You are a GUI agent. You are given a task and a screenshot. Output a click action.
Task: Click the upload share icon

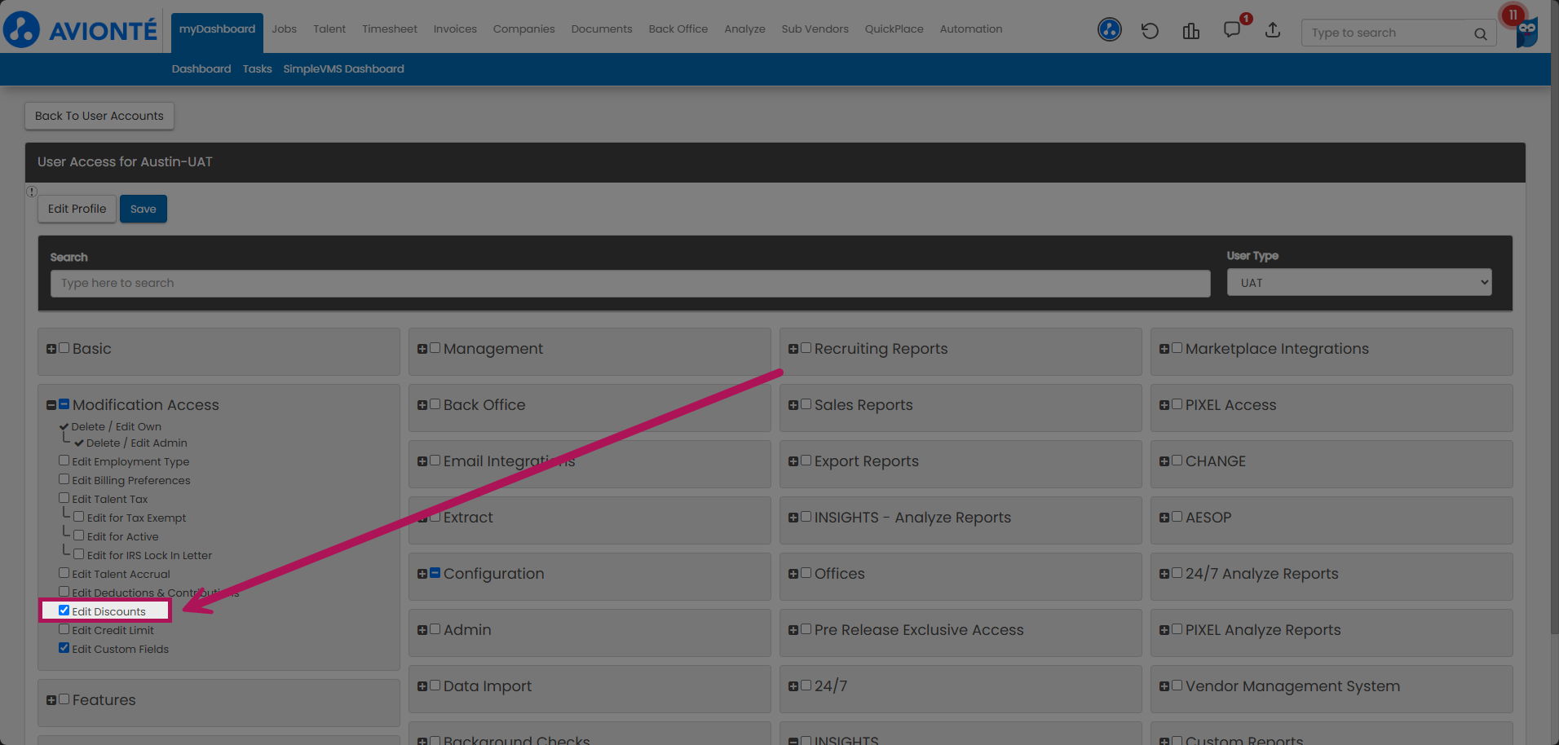pos(1273,31)
